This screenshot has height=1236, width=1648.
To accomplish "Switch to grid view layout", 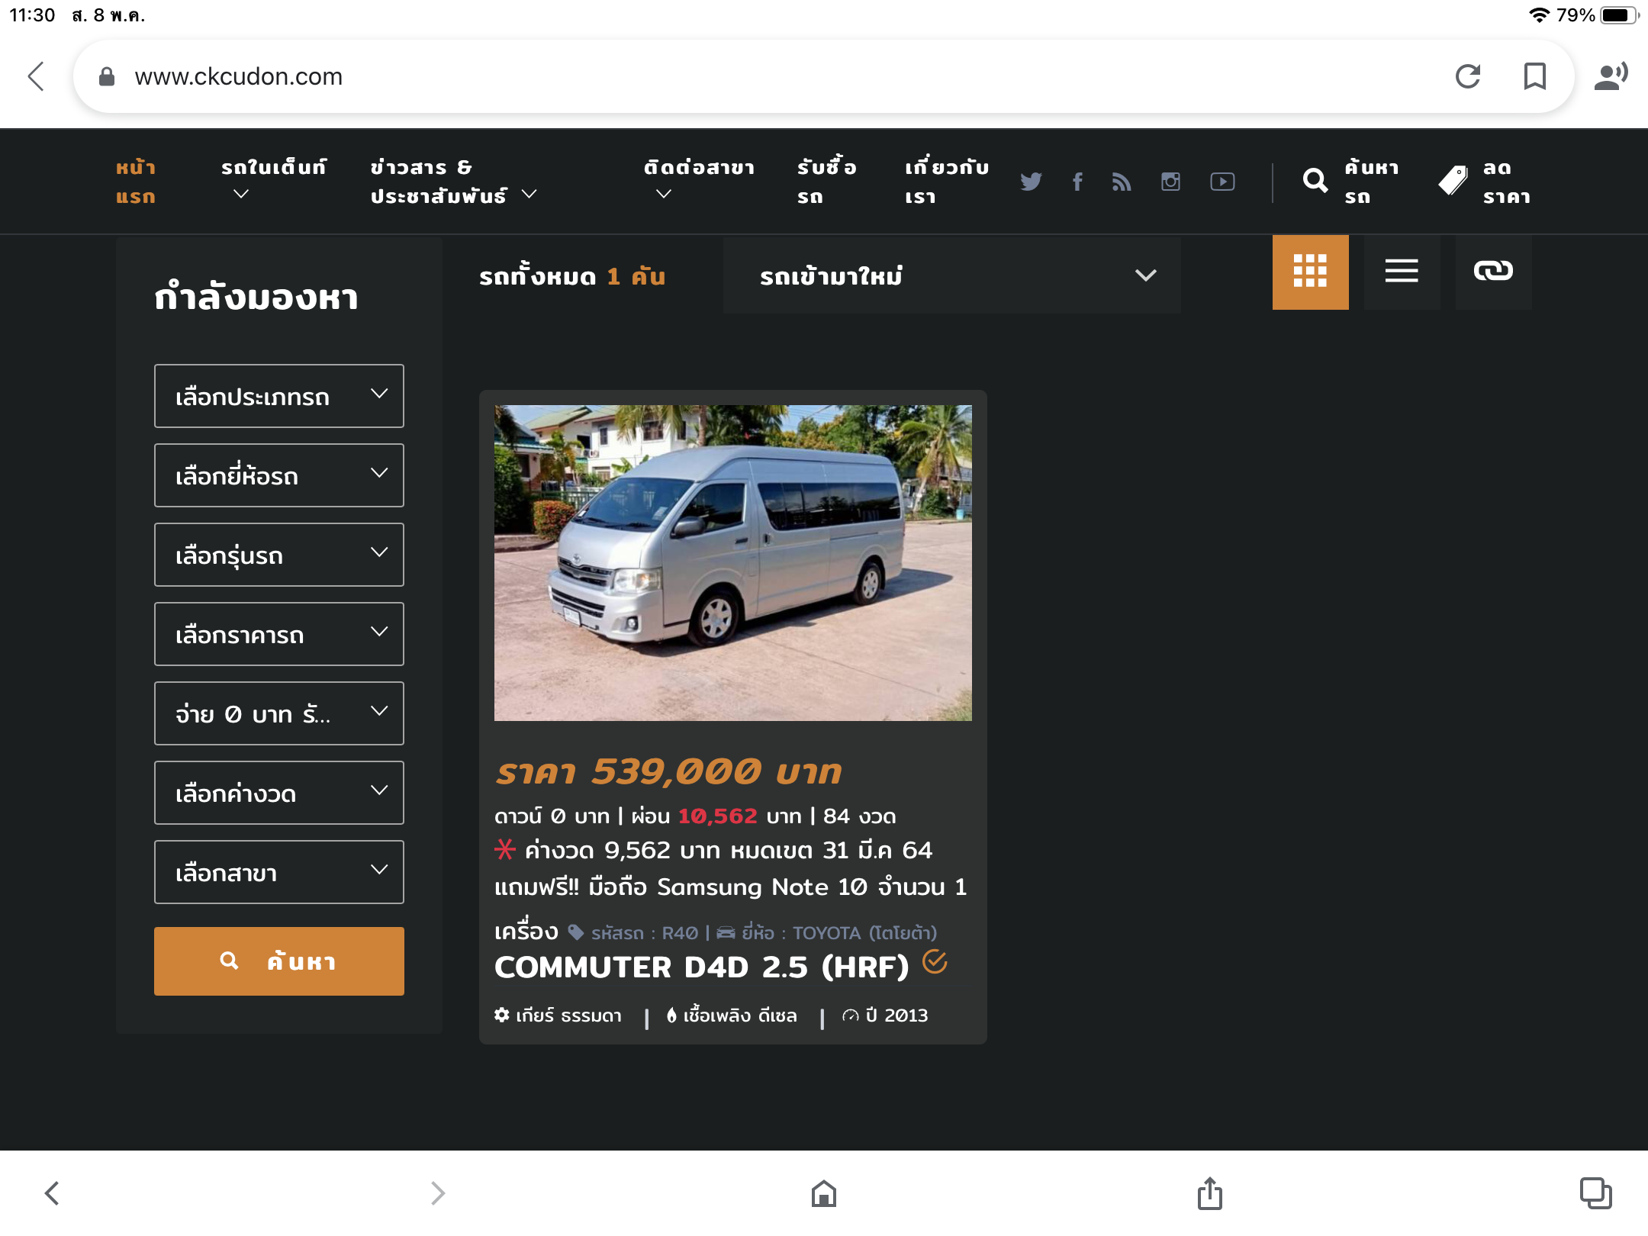I will [1310, 272].
